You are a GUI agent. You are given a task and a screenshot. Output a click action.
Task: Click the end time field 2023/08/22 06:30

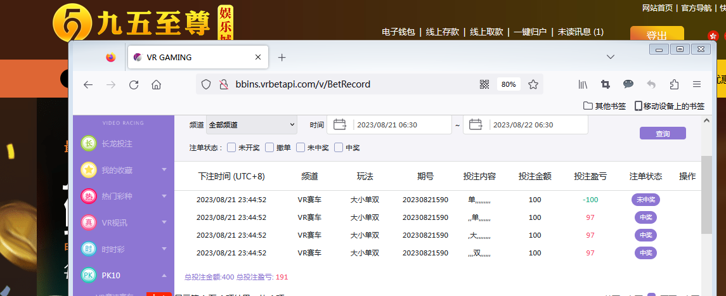526,125
